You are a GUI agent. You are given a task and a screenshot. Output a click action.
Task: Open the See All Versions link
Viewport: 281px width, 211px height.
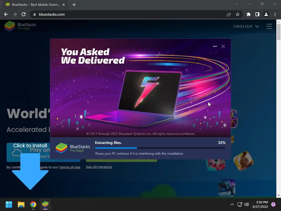pyautogui.click(x=99, y=167)
